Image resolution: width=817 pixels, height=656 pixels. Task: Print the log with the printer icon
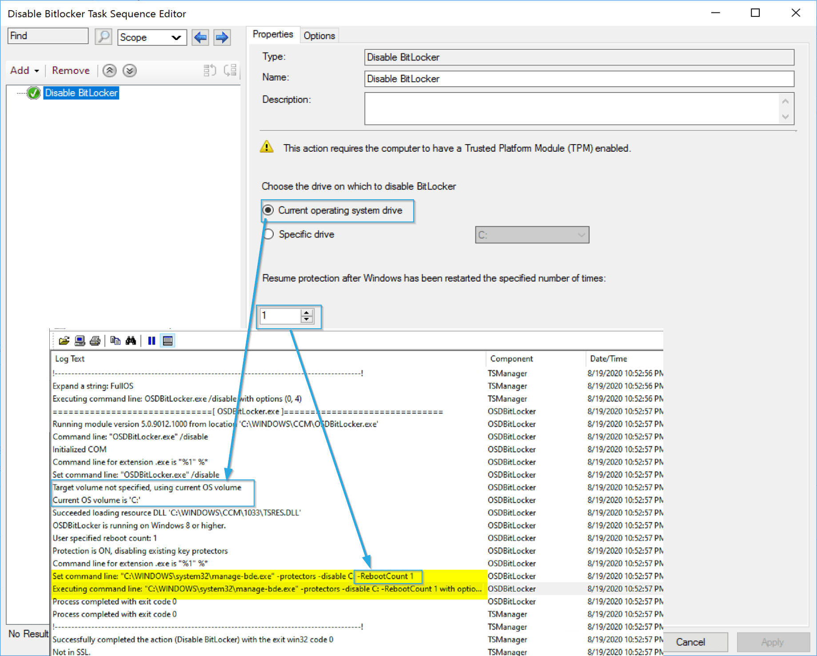95,340
